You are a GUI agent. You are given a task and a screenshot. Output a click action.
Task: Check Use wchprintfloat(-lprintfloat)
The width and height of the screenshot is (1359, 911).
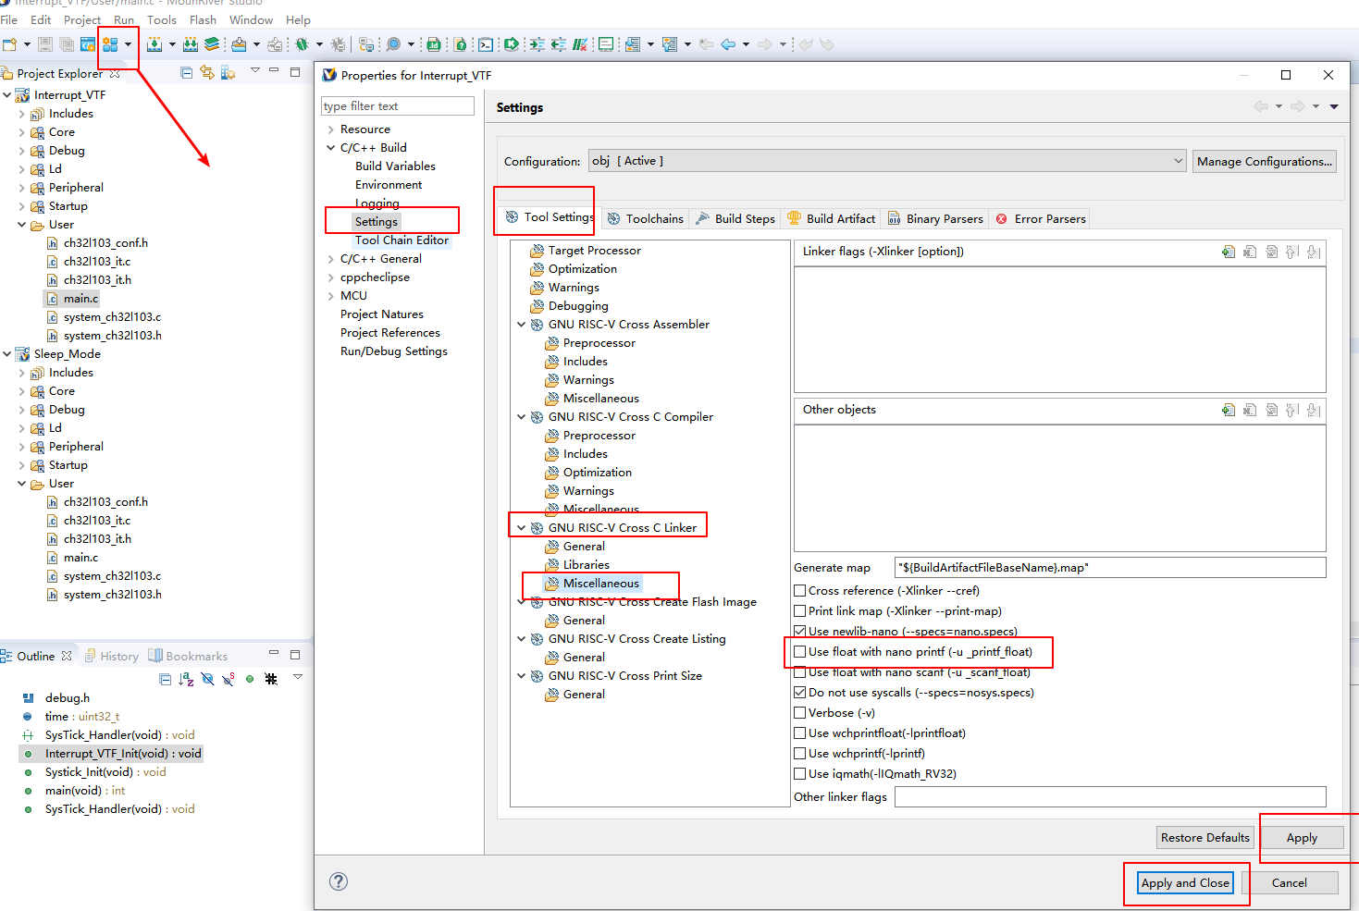[799, 732]
